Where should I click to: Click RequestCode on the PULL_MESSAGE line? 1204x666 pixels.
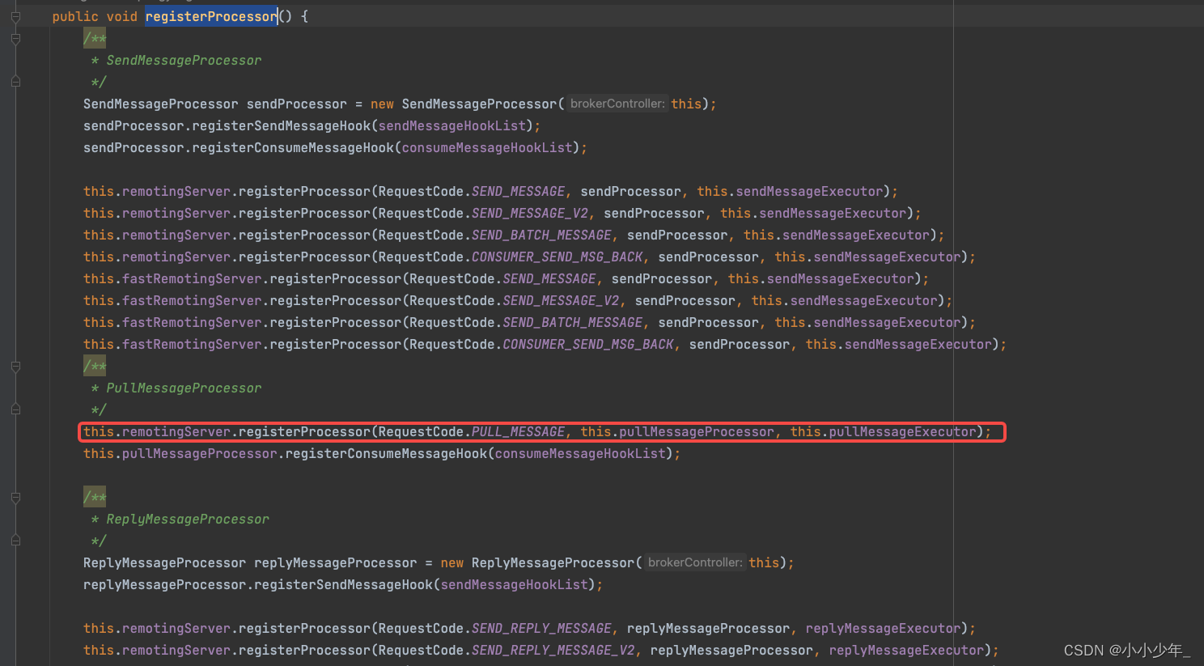point(421,431)
